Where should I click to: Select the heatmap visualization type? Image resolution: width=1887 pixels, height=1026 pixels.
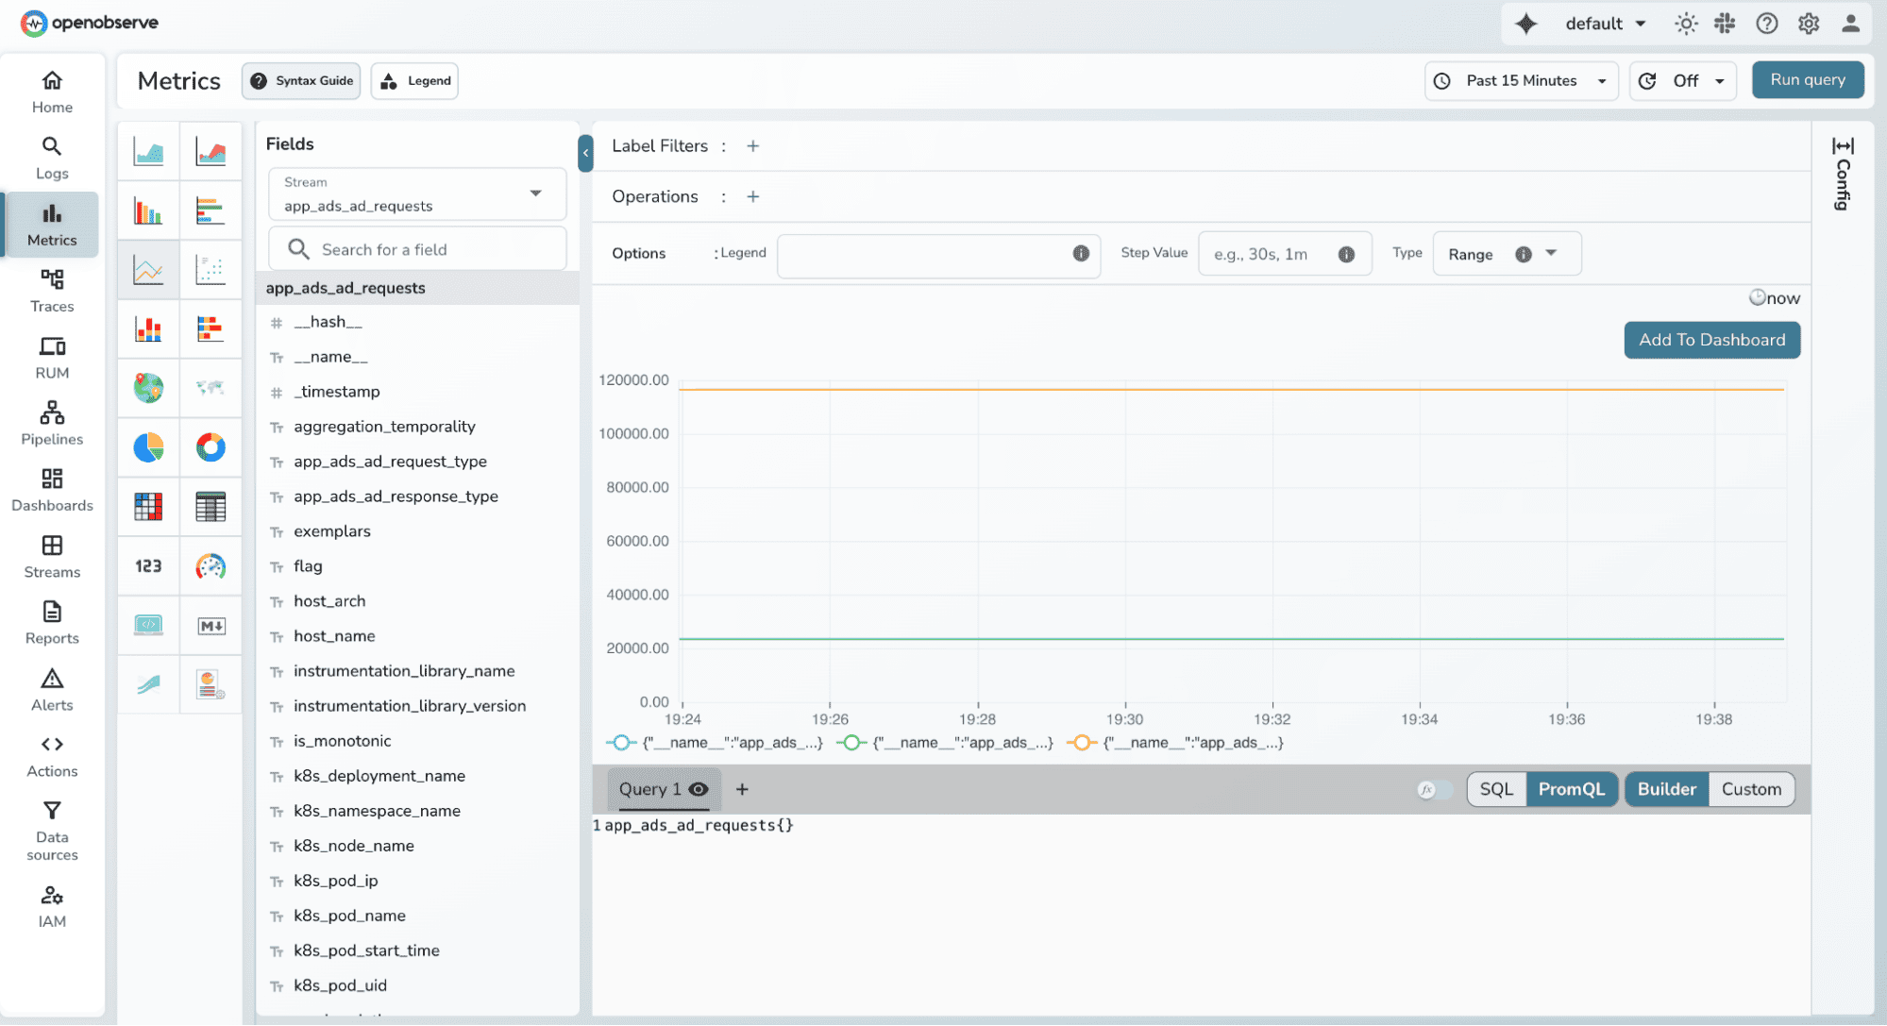148,507
